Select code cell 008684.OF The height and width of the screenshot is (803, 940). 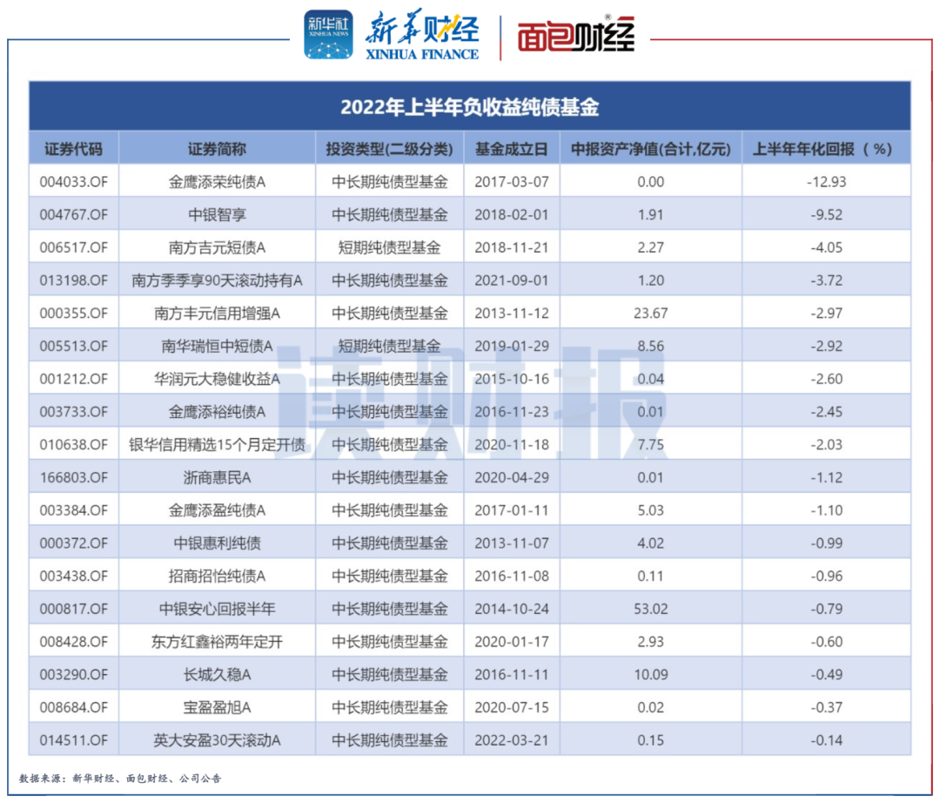click(x=74, y=708)
